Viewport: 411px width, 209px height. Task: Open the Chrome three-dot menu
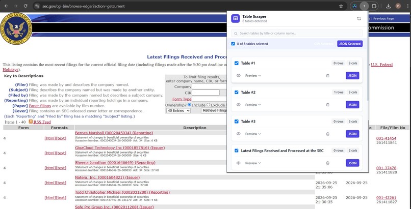pos(407,6)
